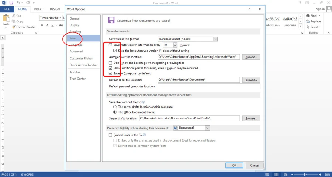Click the Save icon in Quick Access Toolbar
Image resolution: width=332 pixels, height=177 pixels.
(x=11, y=3)
